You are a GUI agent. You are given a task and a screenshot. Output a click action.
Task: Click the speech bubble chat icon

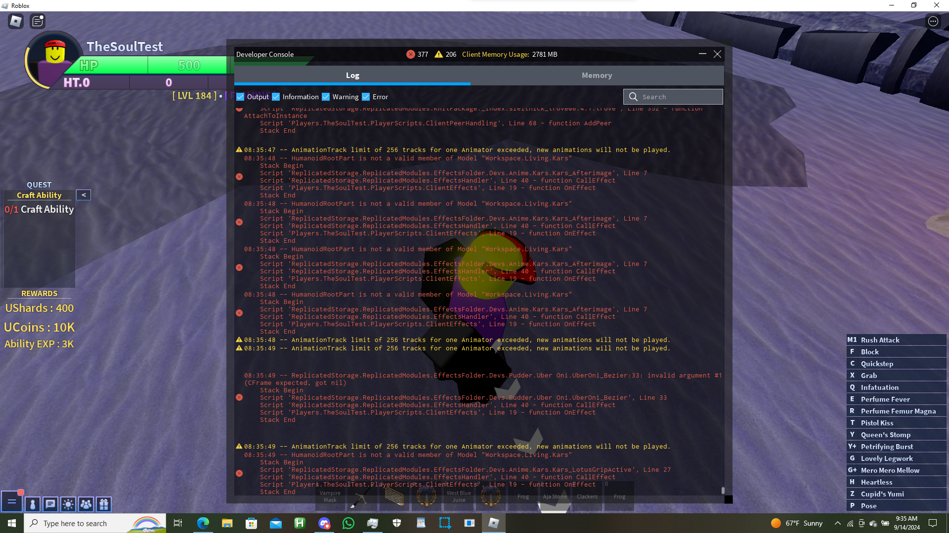point(50,504)
